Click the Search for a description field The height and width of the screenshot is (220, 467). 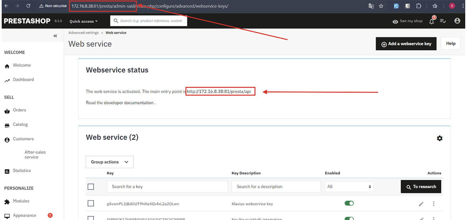276,187
